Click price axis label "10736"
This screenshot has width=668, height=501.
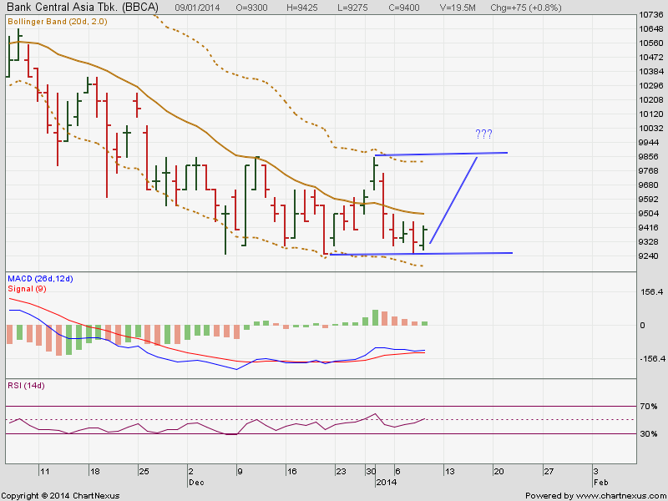click(x=651, y=14)
